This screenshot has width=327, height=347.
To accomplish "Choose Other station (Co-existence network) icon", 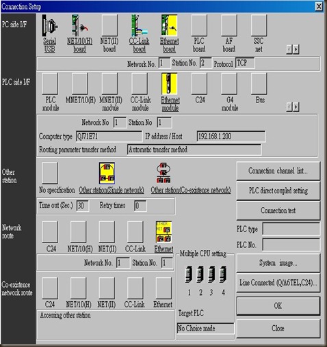I will point(163,173).
